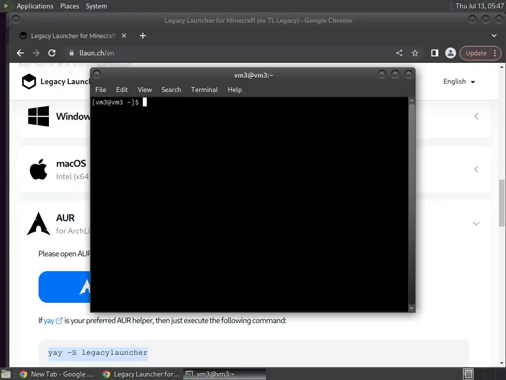Open the Places menu in top panel
This screenshot has width=506, height=380.
tap(69, 6)
